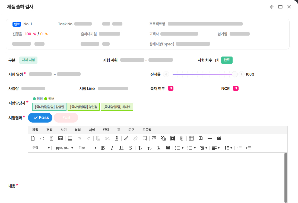Viewport: 298px width, 203px height.
Task: Click inside the 내용 editor text area
Action: click(156, 177)
